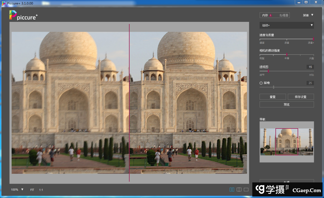Screen dimensions: 324x198
Task: Click the 相机的震动强度 slider handle
Action: pos(287,55)
